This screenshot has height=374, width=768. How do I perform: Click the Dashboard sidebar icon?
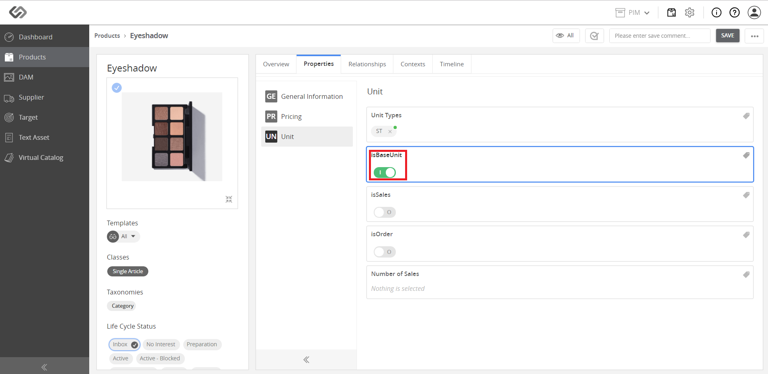(x=9, y=37)
